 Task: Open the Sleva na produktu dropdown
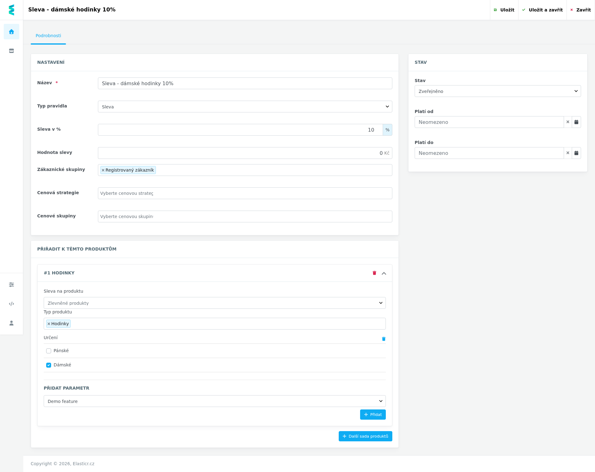click(x=215, y=303)
